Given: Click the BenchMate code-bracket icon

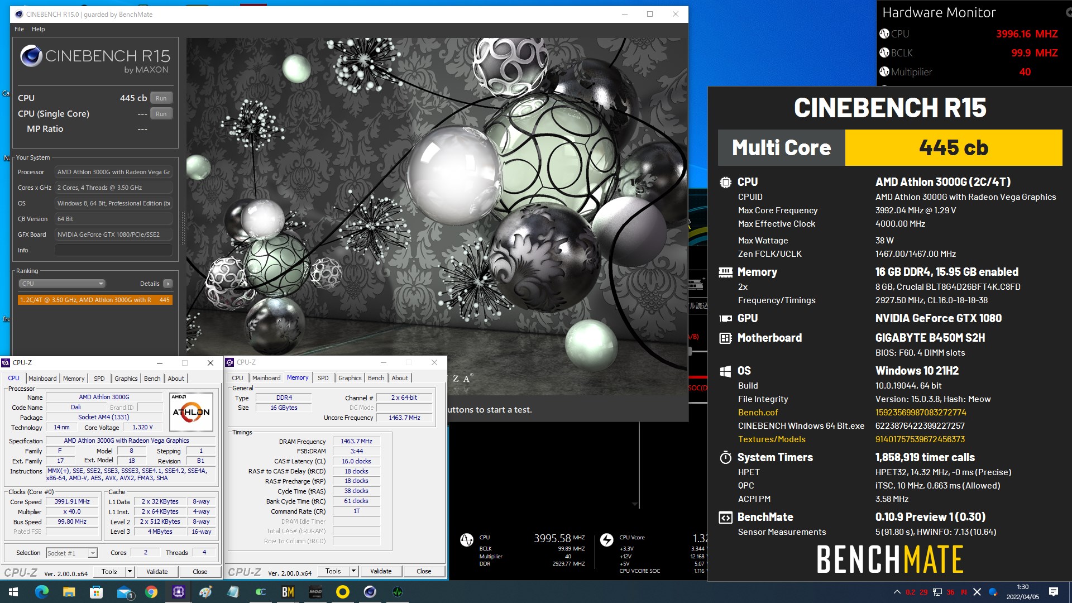Looking at the screenshot, I should point(725,518).
